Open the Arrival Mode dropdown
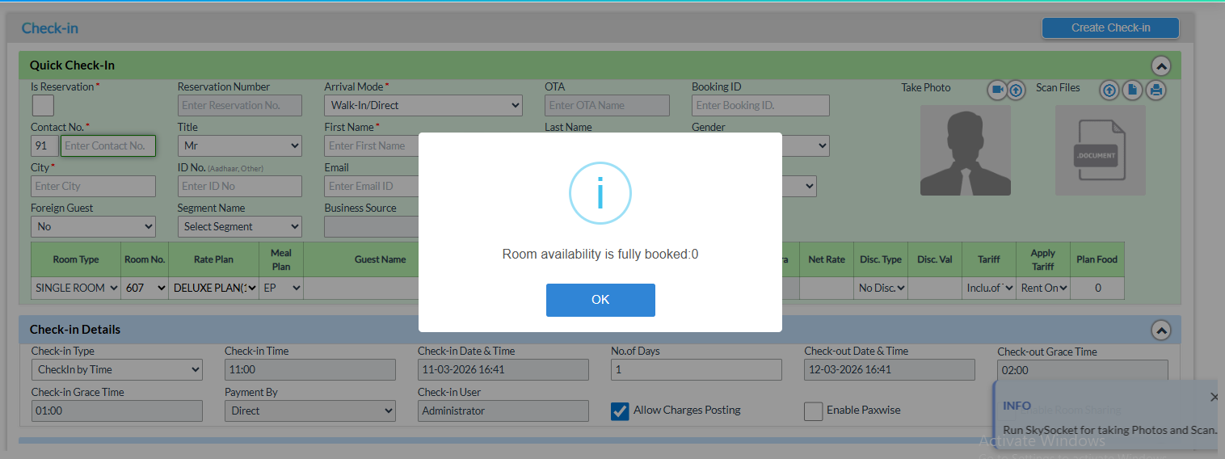The image size is (1225, 459). click(423, 105)
